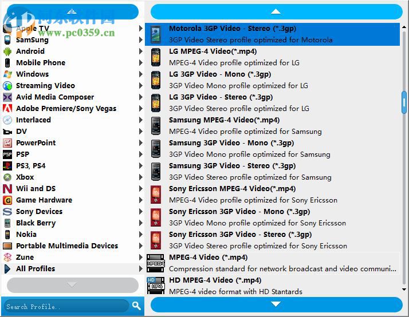Click the Sony Devices S icon
Viewport: 409px width, 317px height.
[x=7, y=212]
